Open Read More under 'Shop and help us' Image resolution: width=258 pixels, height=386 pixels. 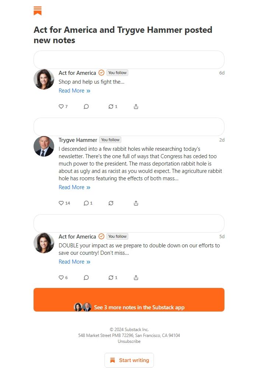(74, 91)
